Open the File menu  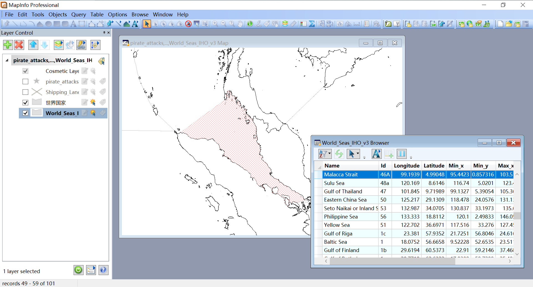pos(9,14)
